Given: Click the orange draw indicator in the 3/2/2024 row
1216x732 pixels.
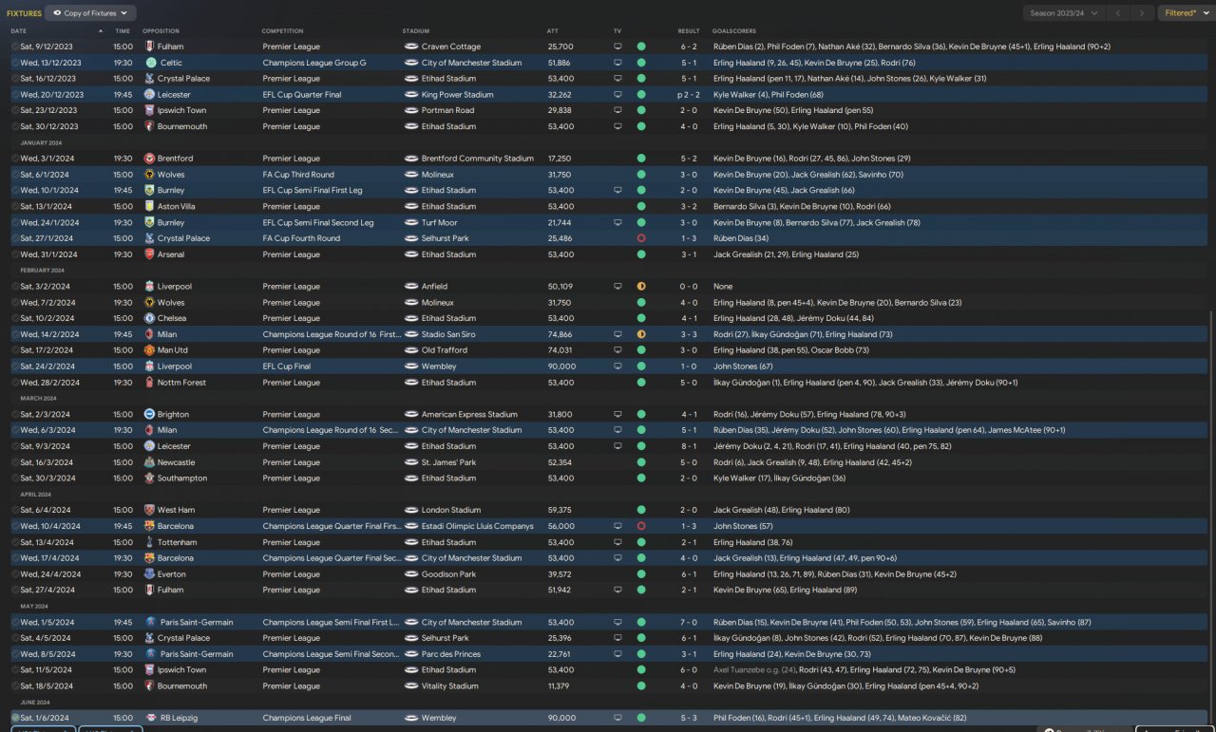Looking at the screenshot, I should tap(641, 287).
